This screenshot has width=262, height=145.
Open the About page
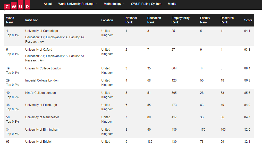tap(48, 4)
